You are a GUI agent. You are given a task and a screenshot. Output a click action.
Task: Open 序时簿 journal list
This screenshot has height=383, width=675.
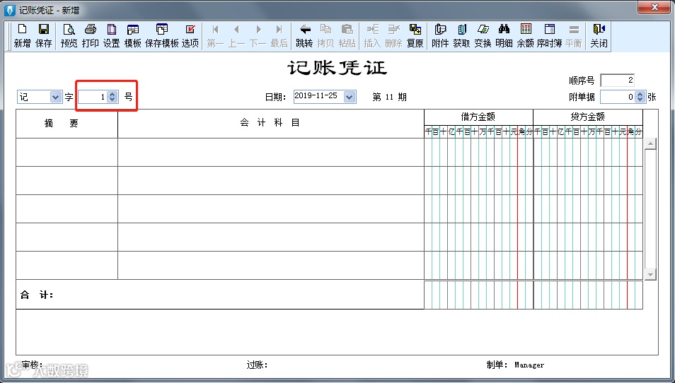tap(549, 35)
